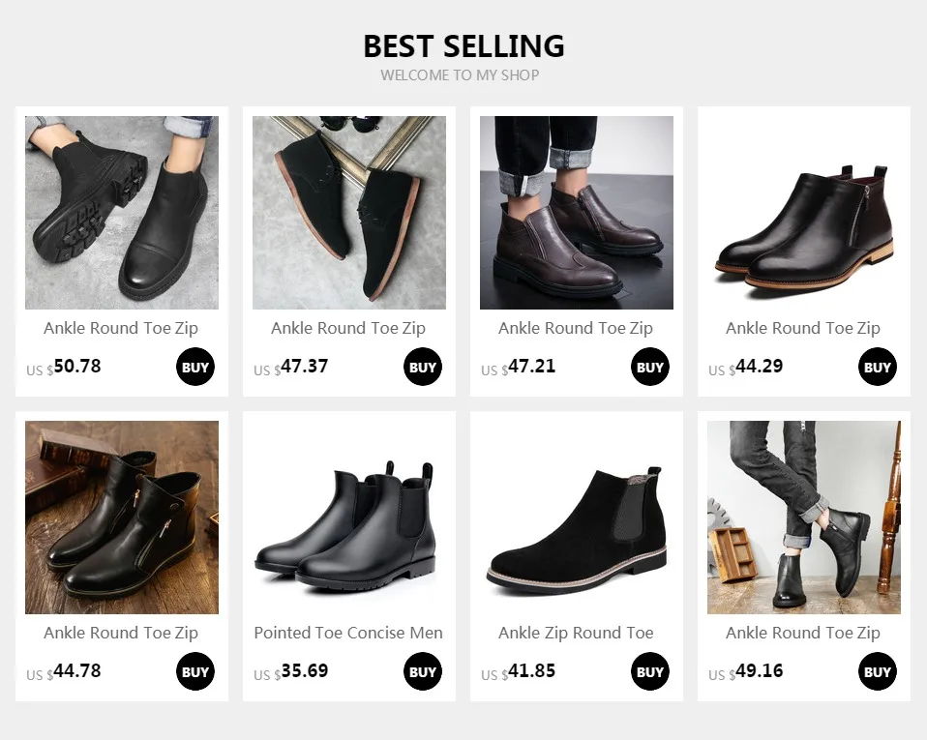Click the BUY button for $47.21 boots
Screen dimensions: 927x740
pyautogui.click(x=649, y=367)
